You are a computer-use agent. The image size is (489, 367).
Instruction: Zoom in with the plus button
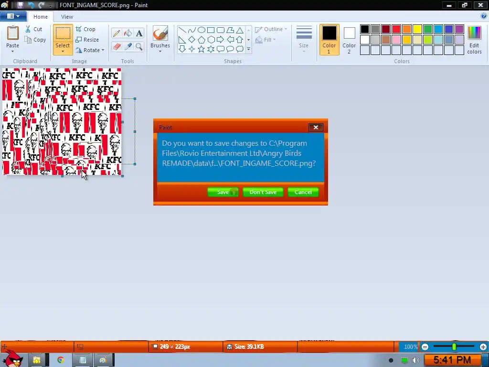(483, 347)
